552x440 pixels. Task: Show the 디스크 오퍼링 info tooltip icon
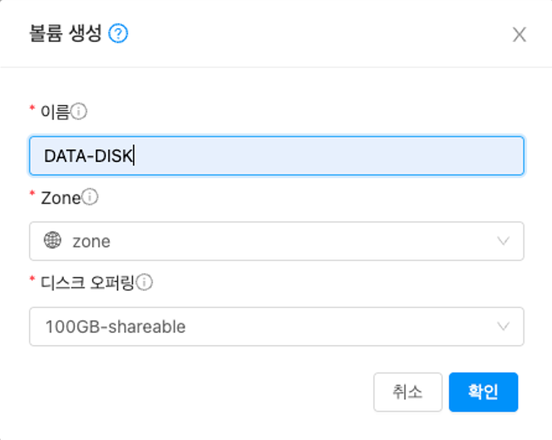click(144, 282)
